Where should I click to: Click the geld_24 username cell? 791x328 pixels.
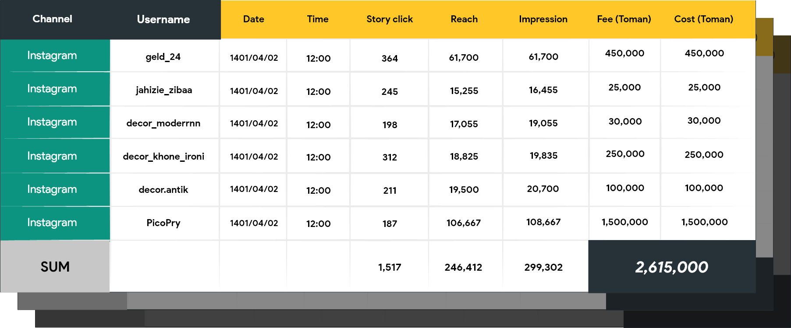(x=163, y=57)
